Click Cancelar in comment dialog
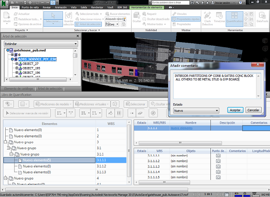This screenshot has height=197, width=270. pyautogui.click(x=253, y=110)
